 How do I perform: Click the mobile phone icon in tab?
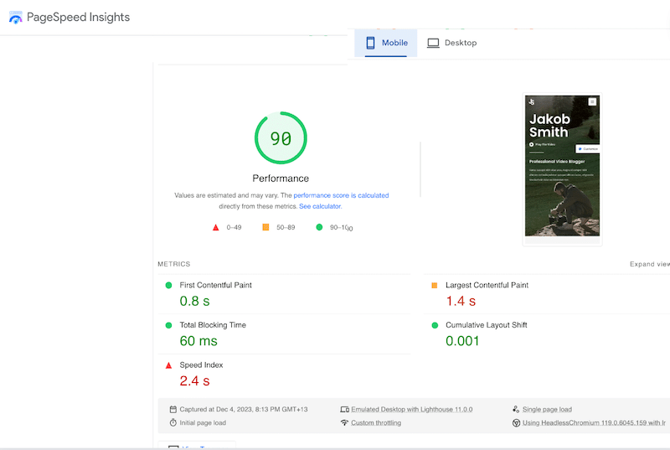click(371, 43)
